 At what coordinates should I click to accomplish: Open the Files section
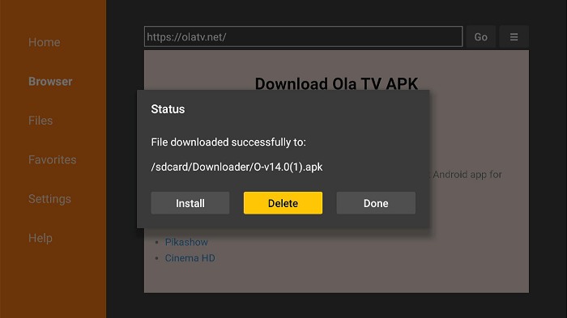(x=40, y=121)
